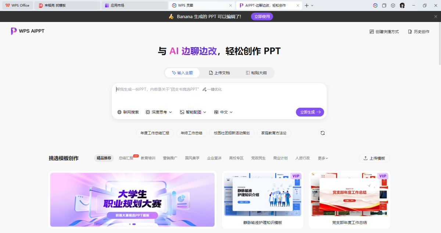This screenshot has height=233, width=441.
Task: Click the WPS AIPPT logo
Action: [x=28, y=31]
